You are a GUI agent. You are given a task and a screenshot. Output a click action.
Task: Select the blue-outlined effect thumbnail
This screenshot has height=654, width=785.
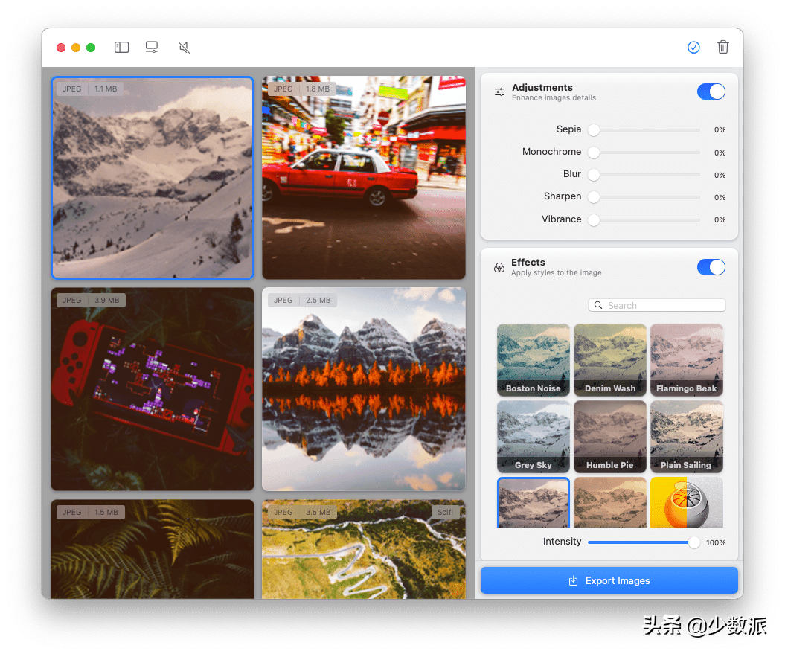534,502
